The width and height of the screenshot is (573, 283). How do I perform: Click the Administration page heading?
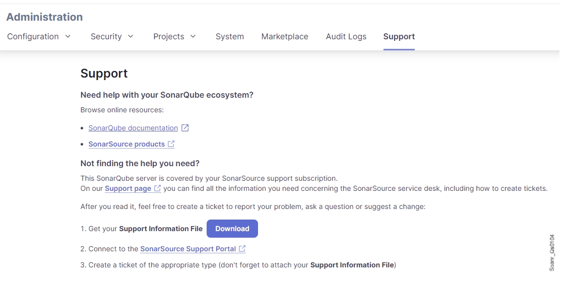pos(44,17)
